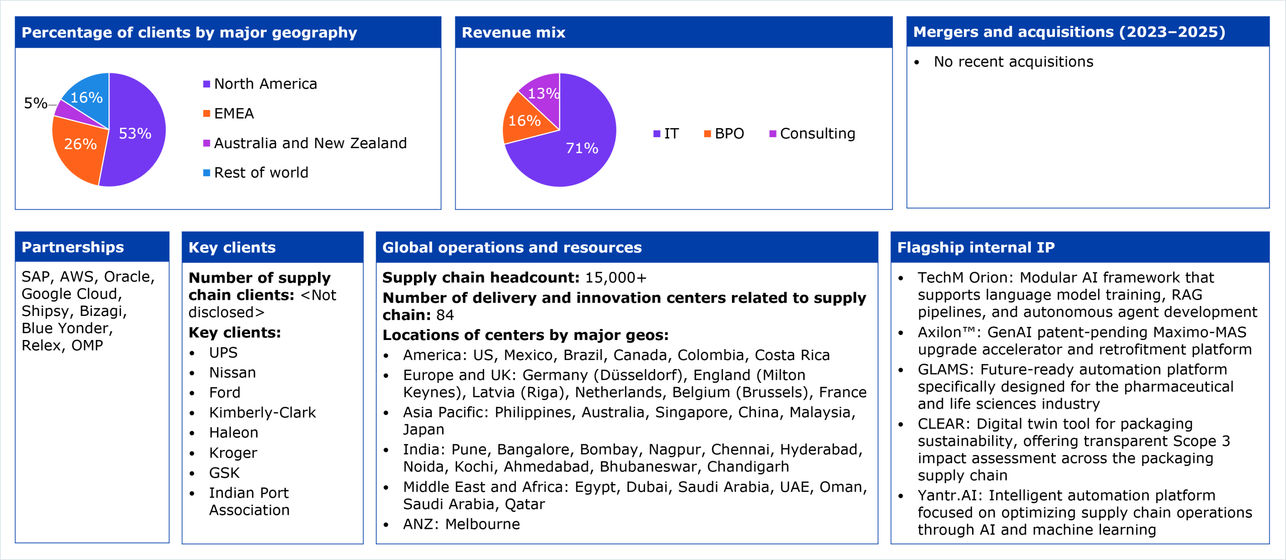Click the Rest of world legend swatch
The height and width of the screenshot is (560, 1286).
click(206, 173)
